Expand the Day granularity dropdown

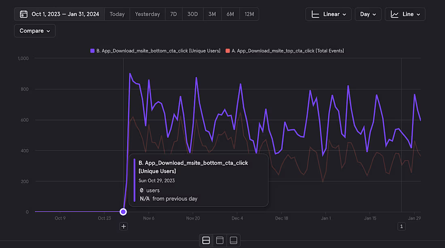pyautogui.click(x=367, y=14)
